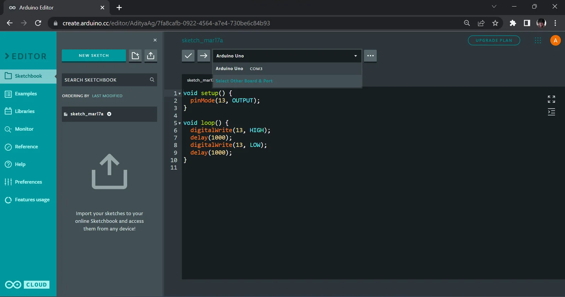Screen dimensions: 565x297
Task: Click the Verify checkmark button
Action: tap(188, 56)
